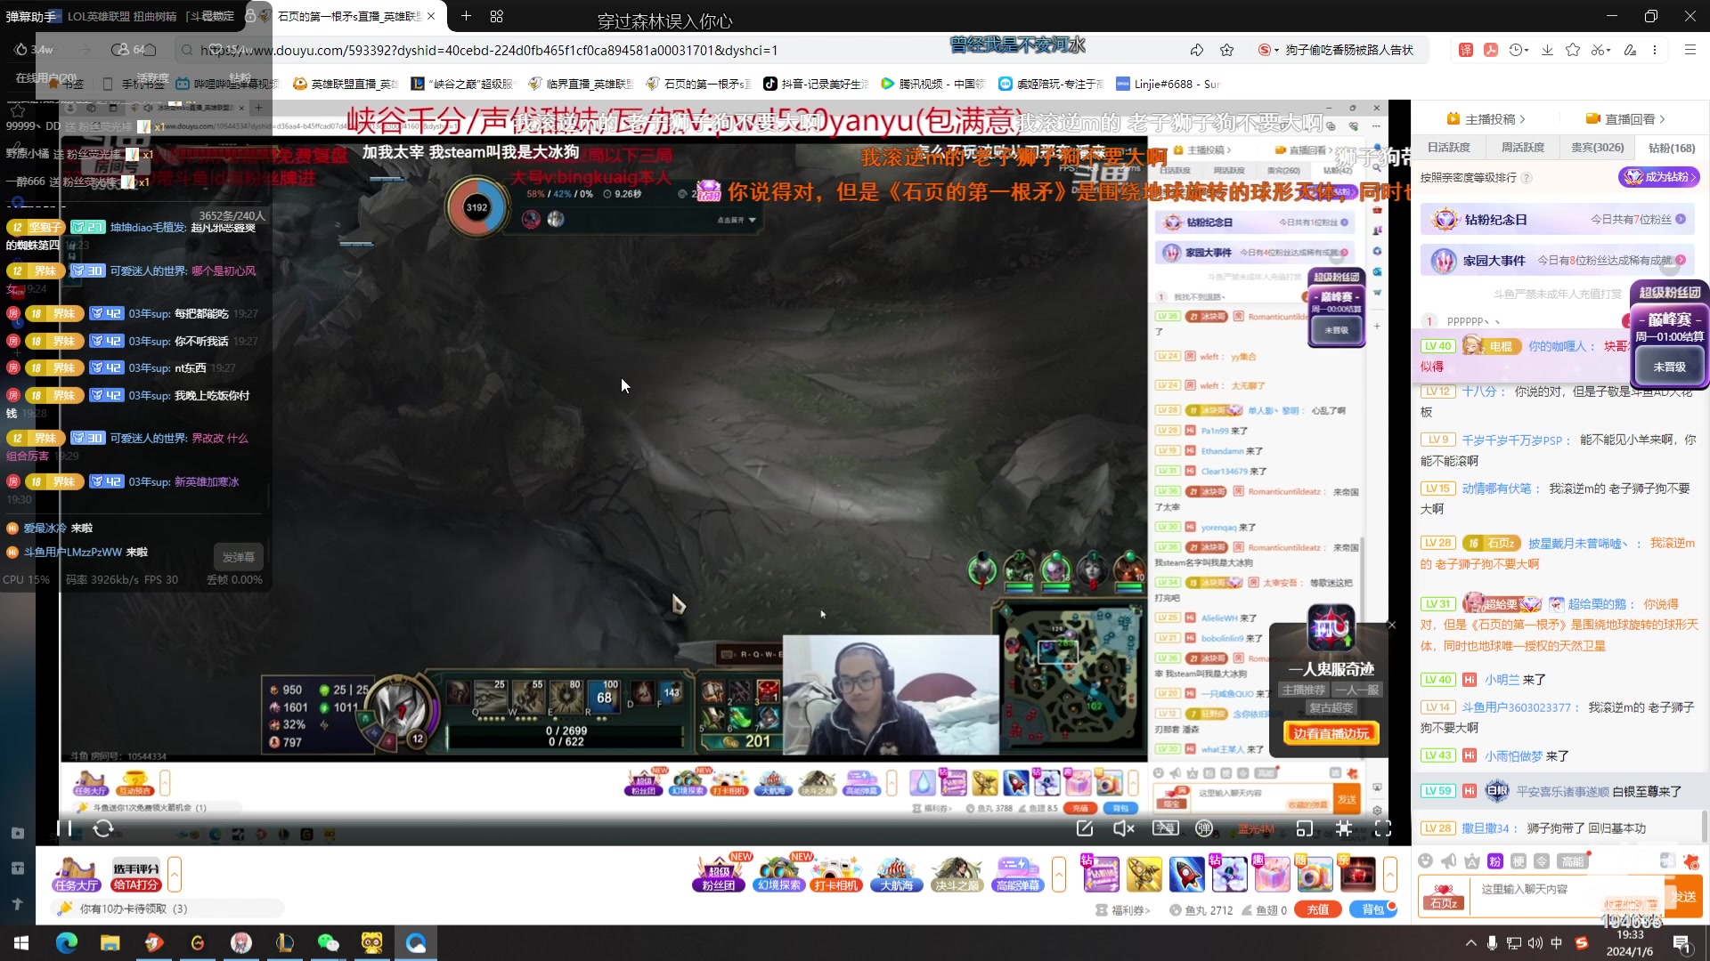
Task: Open 腾讯视频 bookmark
Action: pyautogui.click(x=932, y=84)
